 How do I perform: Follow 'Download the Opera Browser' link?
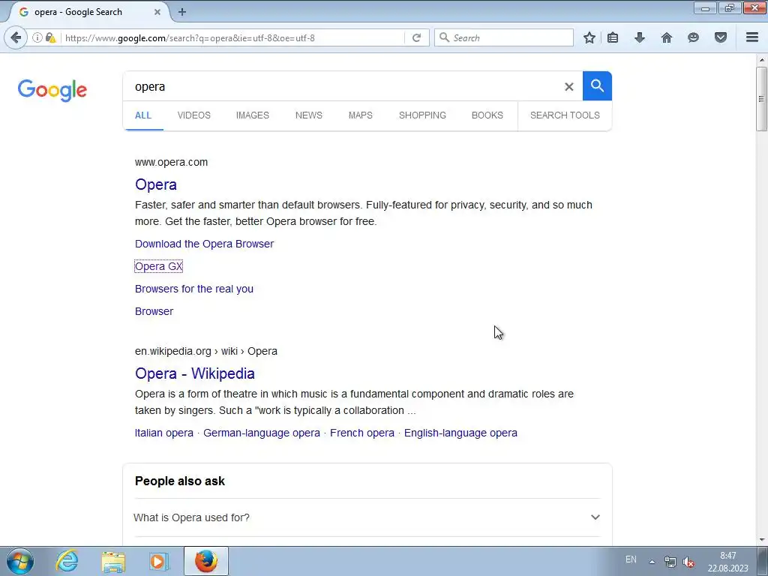(x=204, y=244)
